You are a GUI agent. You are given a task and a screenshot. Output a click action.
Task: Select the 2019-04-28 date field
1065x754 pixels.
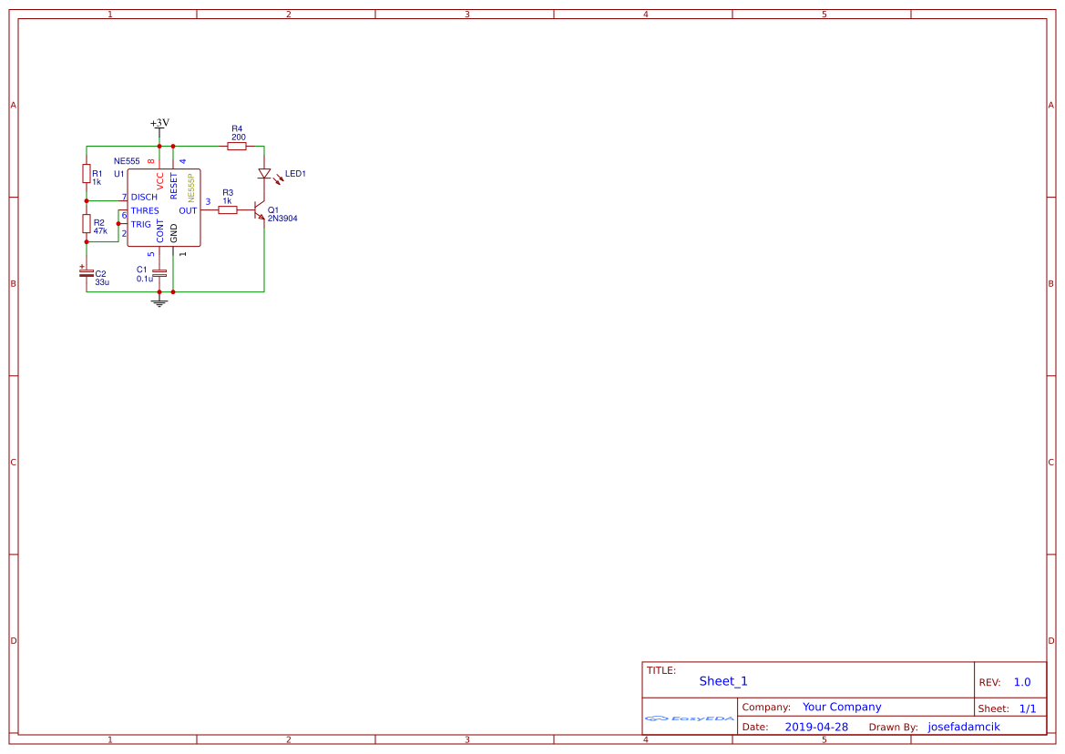[816, 727]
